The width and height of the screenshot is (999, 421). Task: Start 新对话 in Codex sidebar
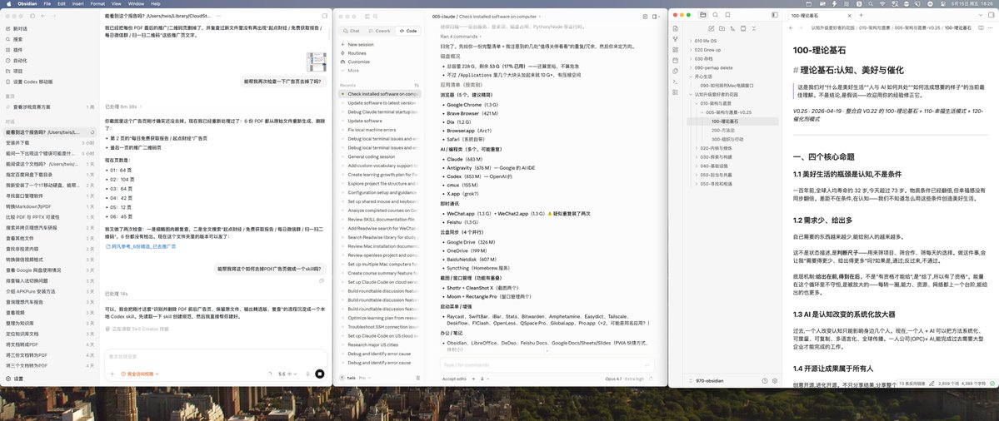(19, 28)
